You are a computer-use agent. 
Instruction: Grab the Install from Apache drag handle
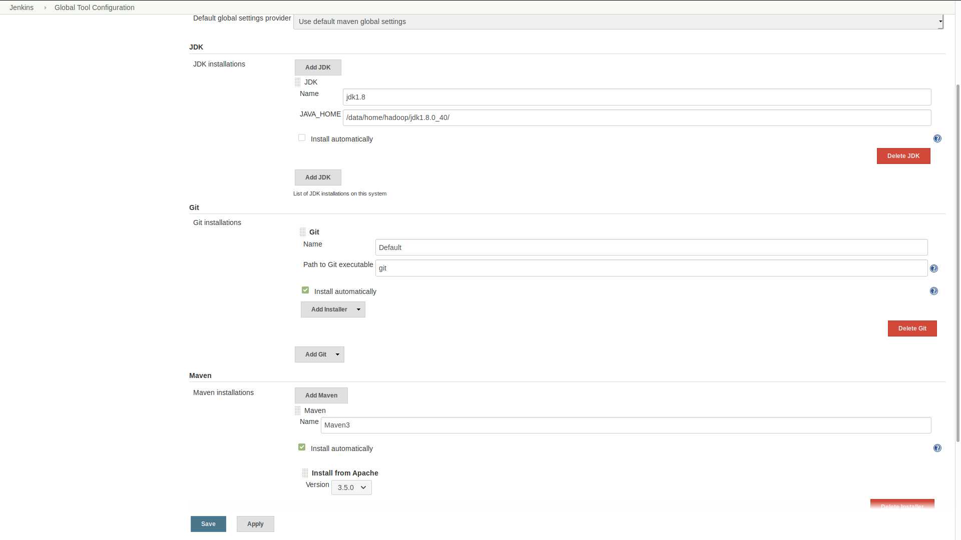(305, 473)
